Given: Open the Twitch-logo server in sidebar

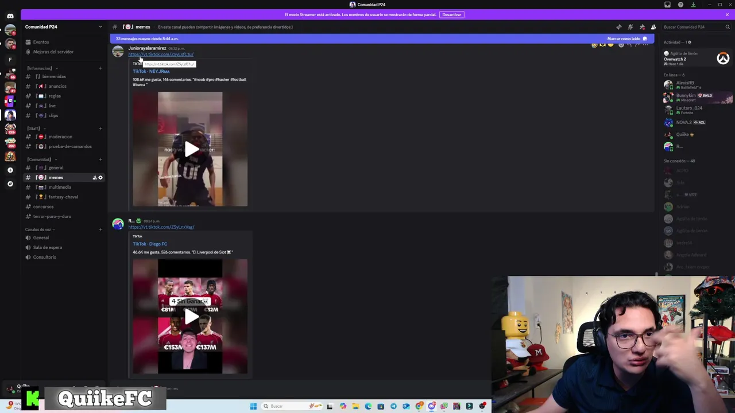Looking at the screenshot, I should [x=10, y=102].
